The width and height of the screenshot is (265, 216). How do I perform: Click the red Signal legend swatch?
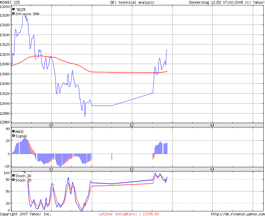(x=14, y=136)
